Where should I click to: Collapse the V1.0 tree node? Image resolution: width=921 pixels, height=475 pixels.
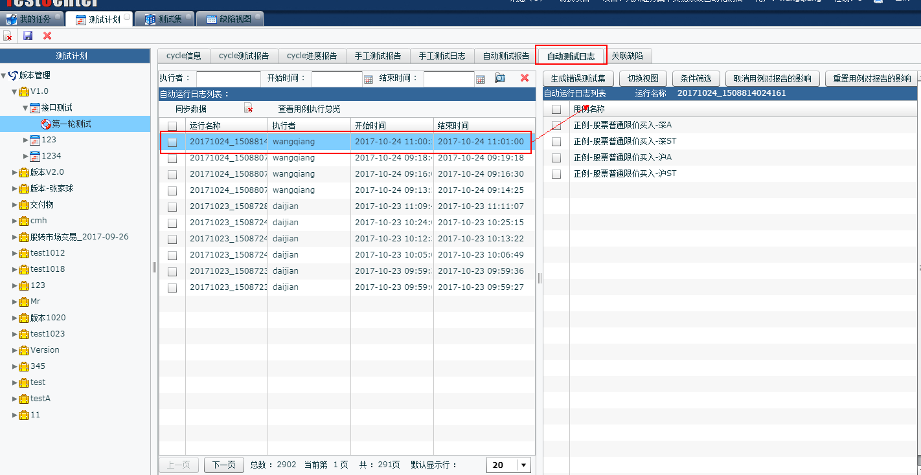click(x=15, y=91)
